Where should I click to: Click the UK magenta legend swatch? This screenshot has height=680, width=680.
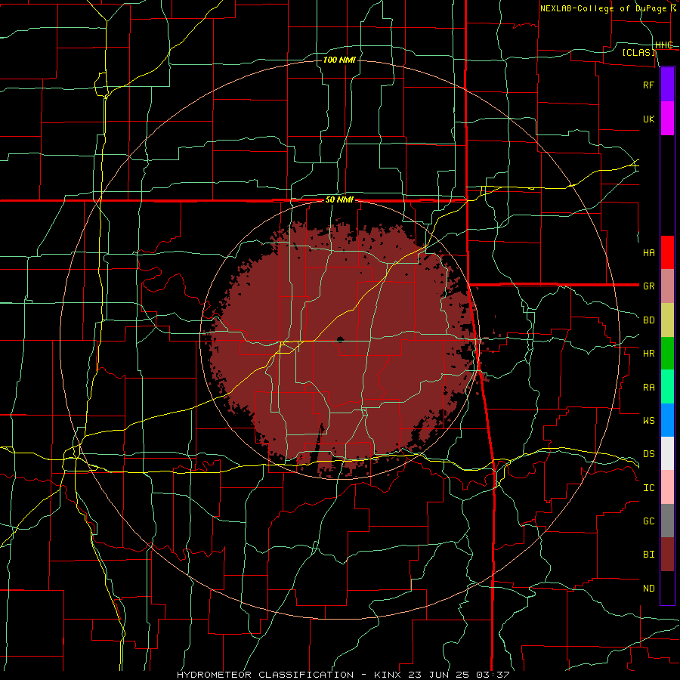[x=667, y=119]
